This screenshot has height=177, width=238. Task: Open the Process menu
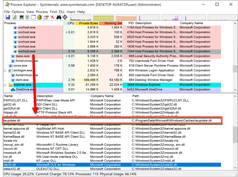click(x=42, y=12)
